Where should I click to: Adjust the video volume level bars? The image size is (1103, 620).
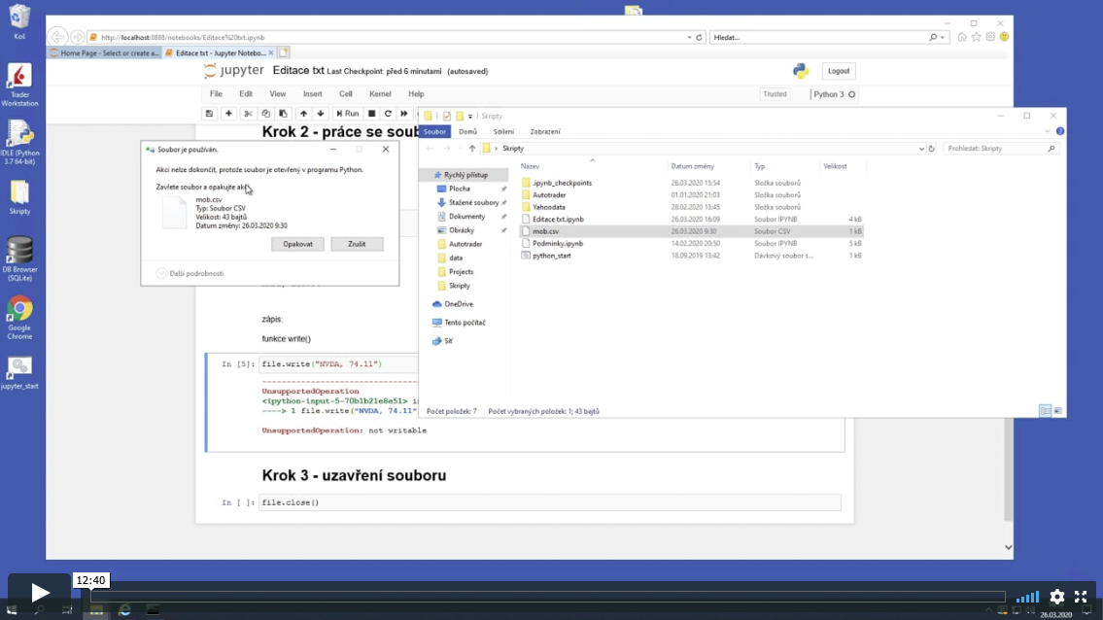coord(1027,597)
